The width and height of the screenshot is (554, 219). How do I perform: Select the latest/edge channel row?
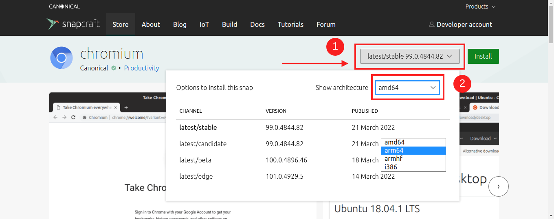click(313, 176)
